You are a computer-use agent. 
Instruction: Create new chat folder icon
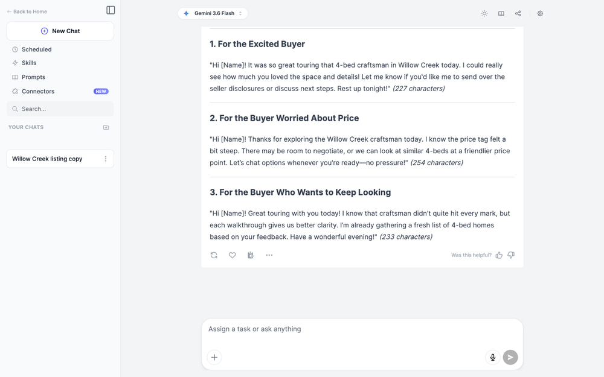click(x=106, y=127)
